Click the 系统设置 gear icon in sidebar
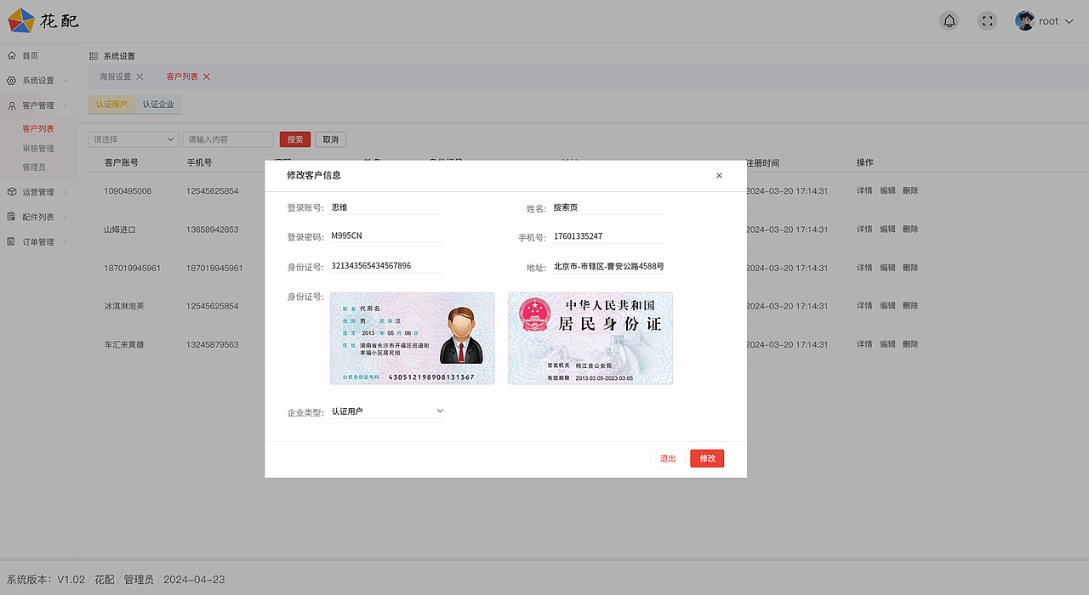Screen dimensions: 1089x595 [x=12, y=81]
